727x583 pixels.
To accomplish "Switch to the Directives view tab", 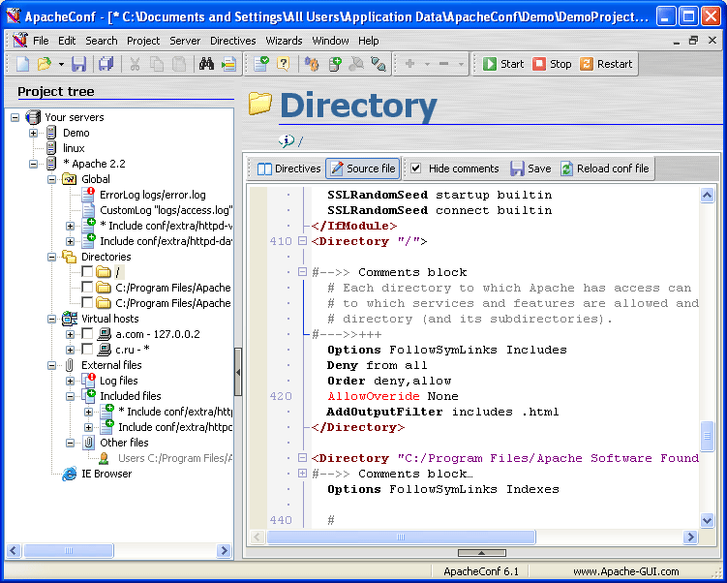I will coord(288,169).
